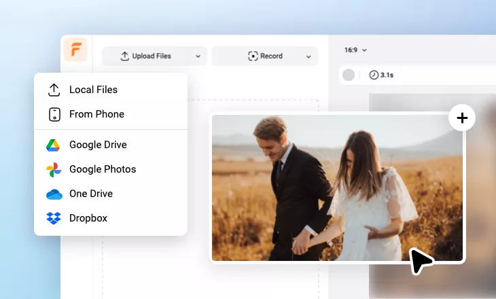Screen dimensions: 496x299
Task: Click the Dropbox logo icon
Action: coord(54,218)
